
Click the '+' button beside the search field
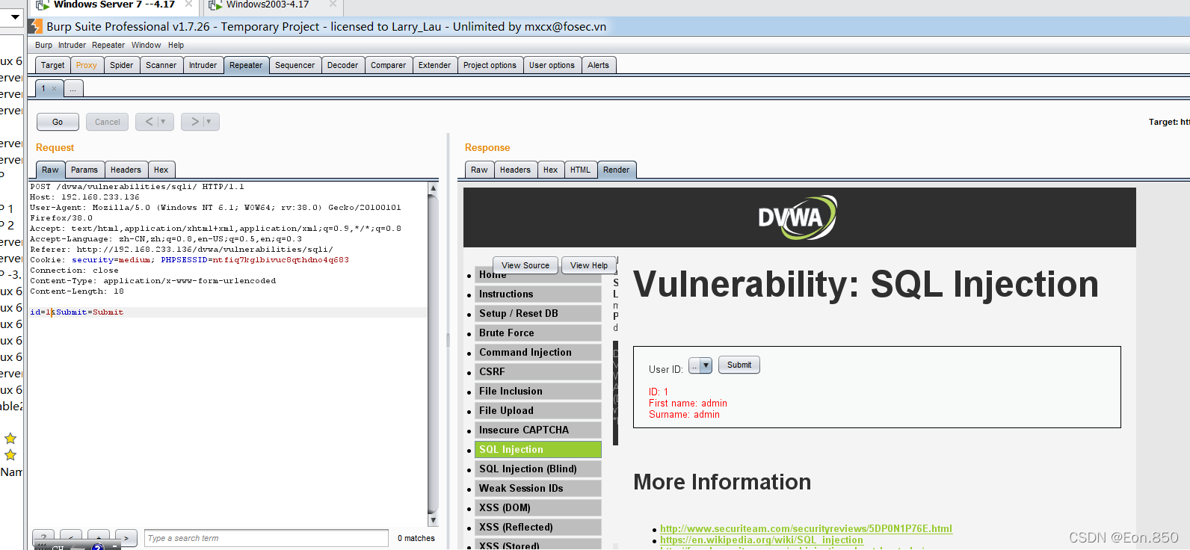tap(99, 538)
